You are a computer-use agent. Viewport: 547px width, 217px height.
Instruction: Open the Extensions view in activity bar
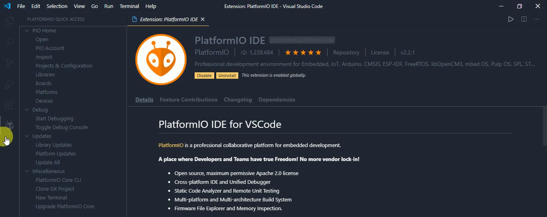pos(9,105)
